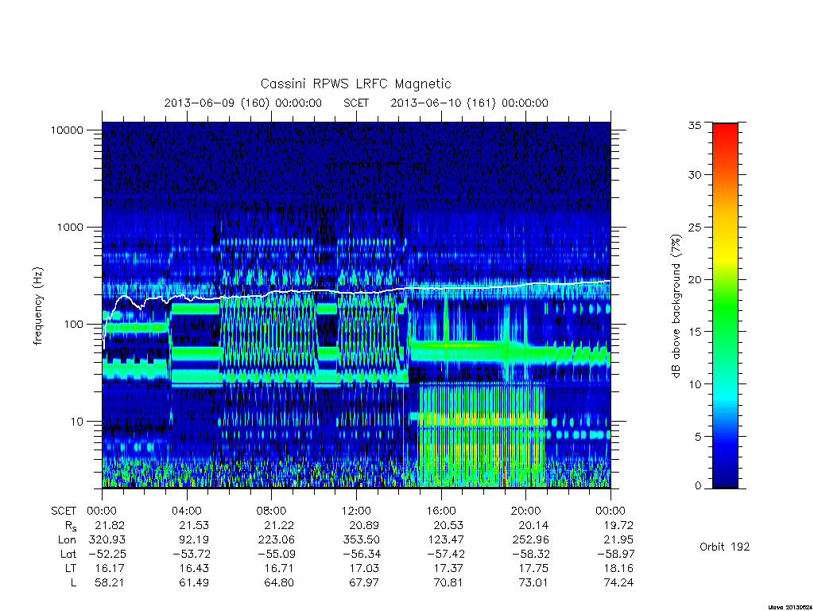Click the Lon value 353.50
This screenshot has width=814, height=611.
pyautogui.click(x=362, y=539)
